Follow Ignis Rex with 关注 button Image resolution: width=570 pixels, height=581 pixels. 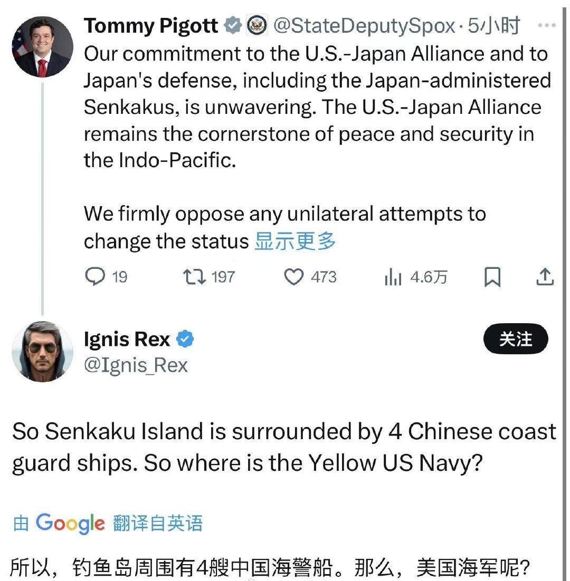click(x=516, y=339)
